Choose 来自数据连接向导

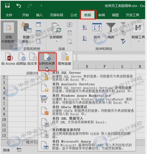(x=87, y=133)
